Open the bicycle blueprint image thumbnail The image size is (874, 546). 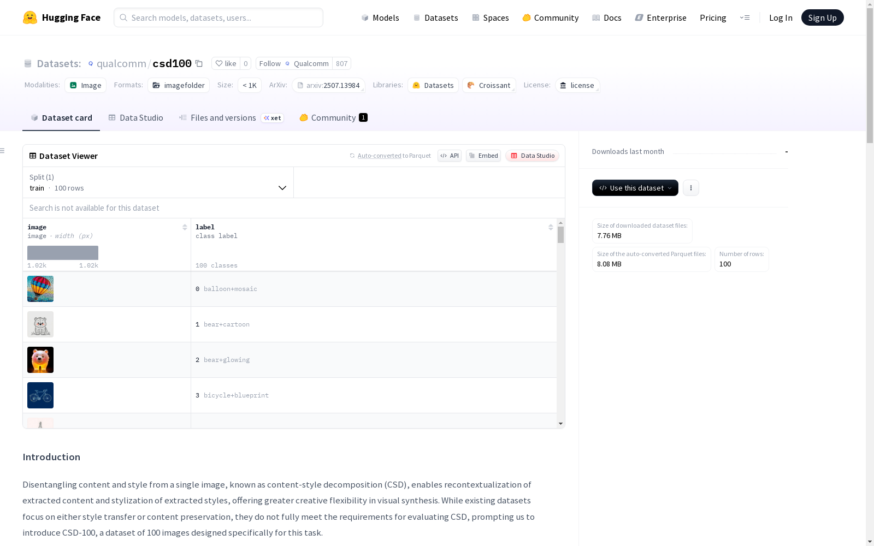pos(40,395)
